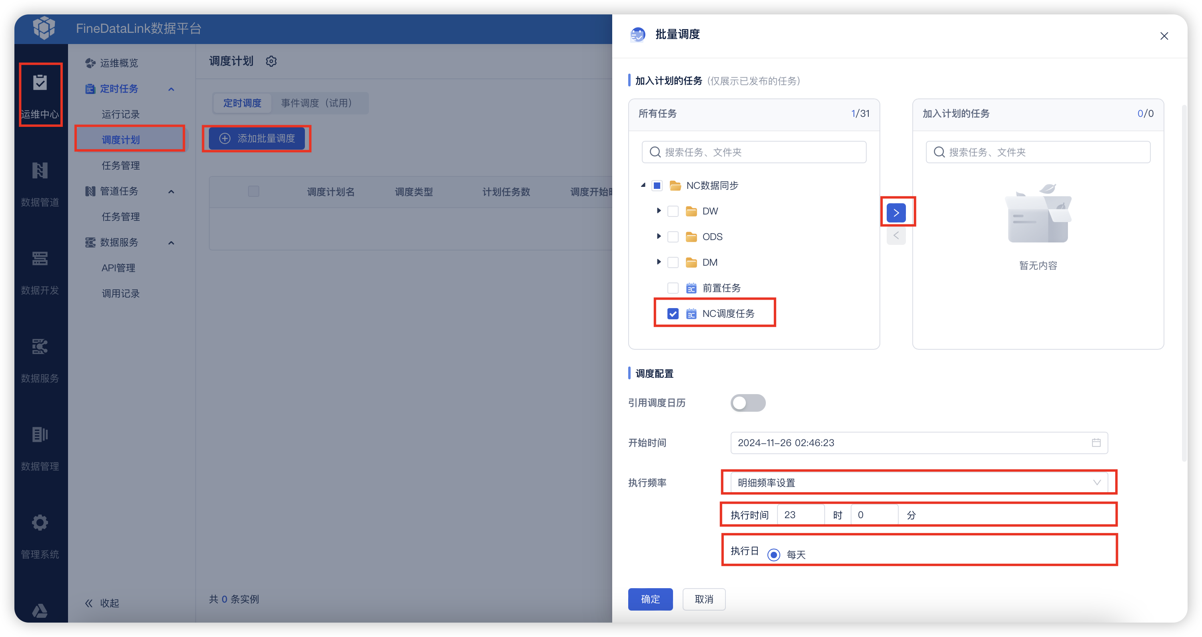Click the right-arrow transfer button
Screen dimensions: 1202x637
[x=896, y=213]
